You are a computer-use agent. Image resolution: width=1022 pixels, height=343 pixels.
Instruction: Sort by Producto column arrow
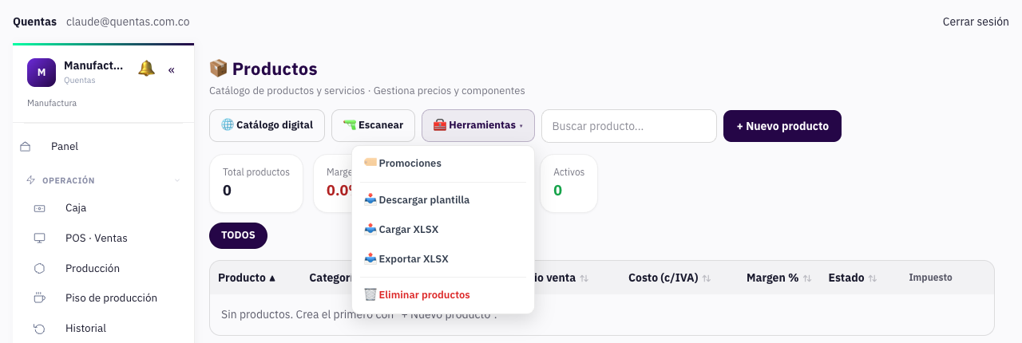(x=272, y=278)
